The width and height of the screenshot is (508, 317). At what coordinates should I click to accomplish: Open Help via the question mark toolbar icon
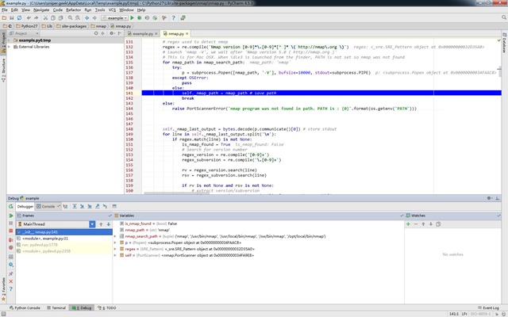173,17
